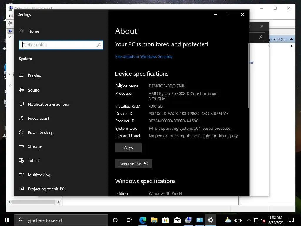Screen dimensions: 301x226
Task: Click inside Find a setting field
Action: 61,45
